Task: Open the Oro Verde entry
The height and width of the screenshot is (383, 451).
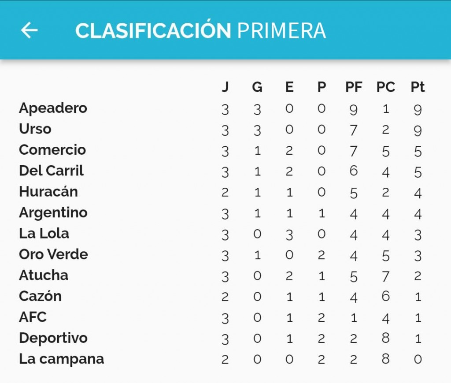Action: click(53, 254)
